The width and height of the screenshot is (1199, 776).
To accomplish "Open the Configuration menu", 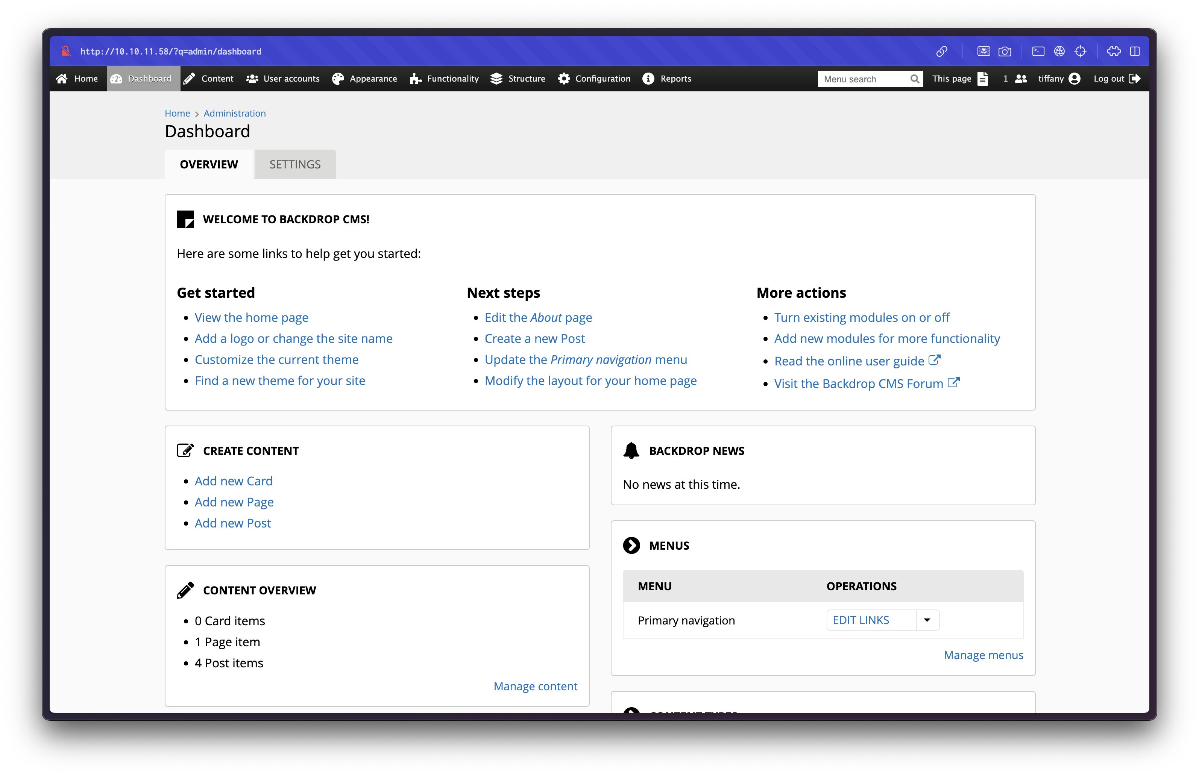I will click(x=594, y=79).
